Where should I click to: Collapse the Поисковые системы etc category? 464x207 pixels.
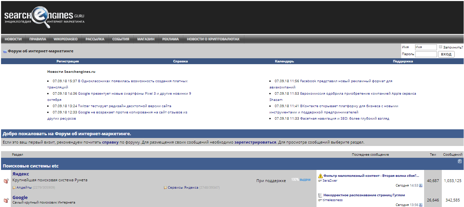(x=460, y=161)
